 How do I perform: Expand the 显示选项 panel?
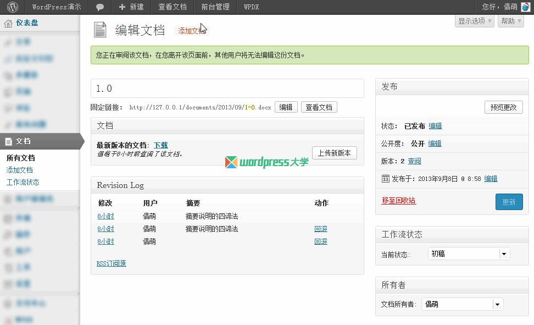[475, 21]
